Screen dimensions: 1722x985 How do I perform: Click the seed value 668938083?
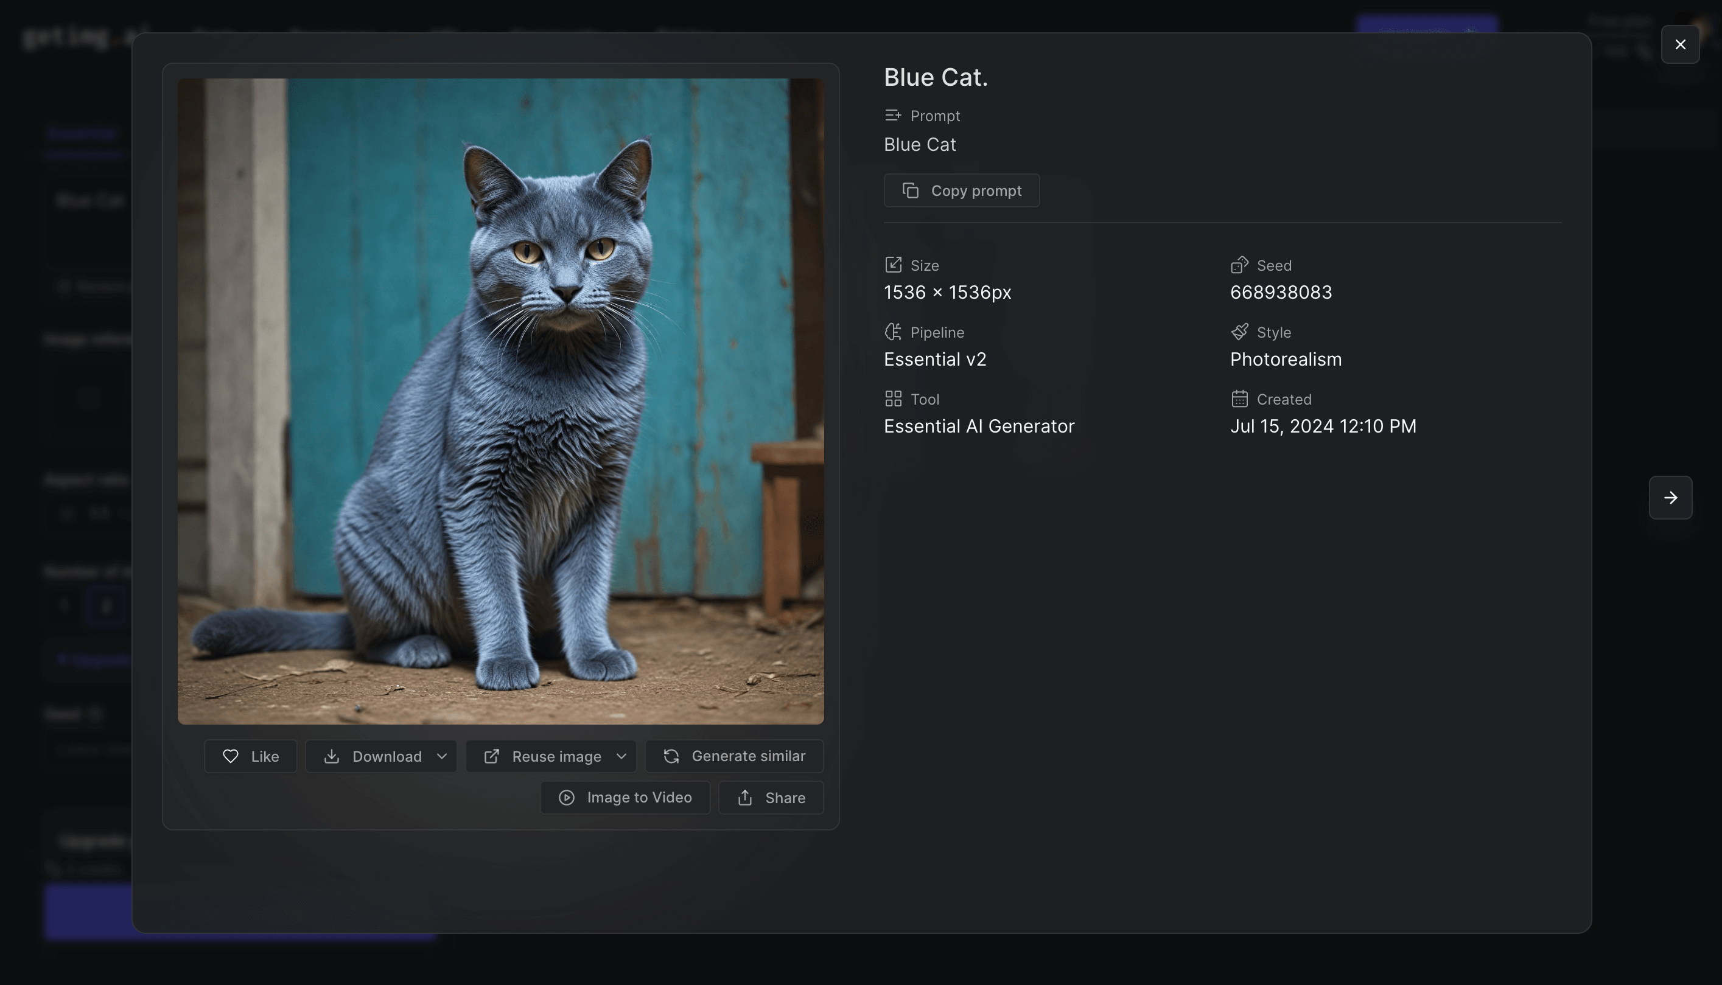pyautogui.click(x=1281, y=292)
